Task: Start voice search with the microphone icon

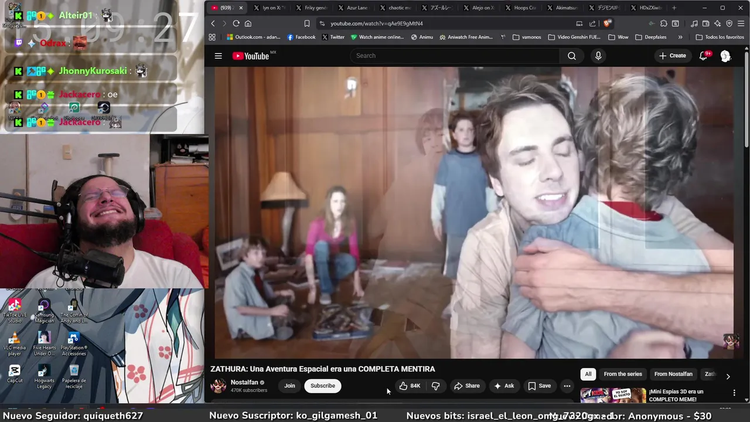Action: pos(598,56)
